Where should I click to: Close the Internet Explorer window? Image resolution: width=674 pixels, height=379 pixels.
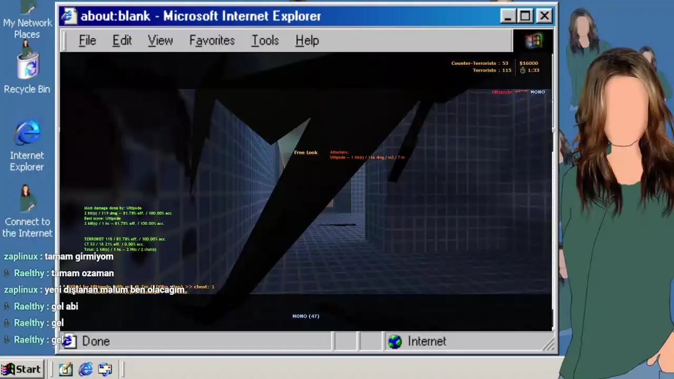click(x=544, y=16)
